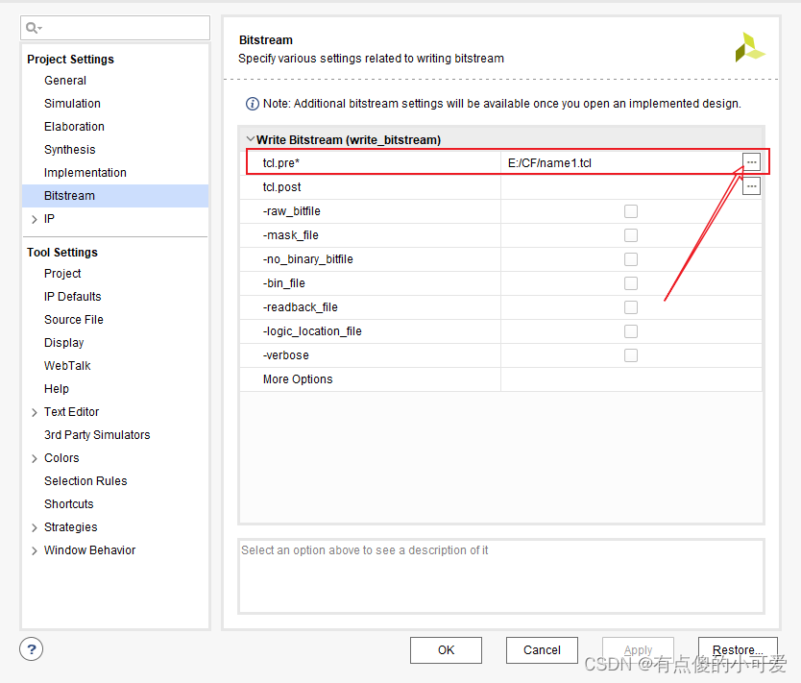
Task: Click the Apply button
Action: [x=638, y=649]
